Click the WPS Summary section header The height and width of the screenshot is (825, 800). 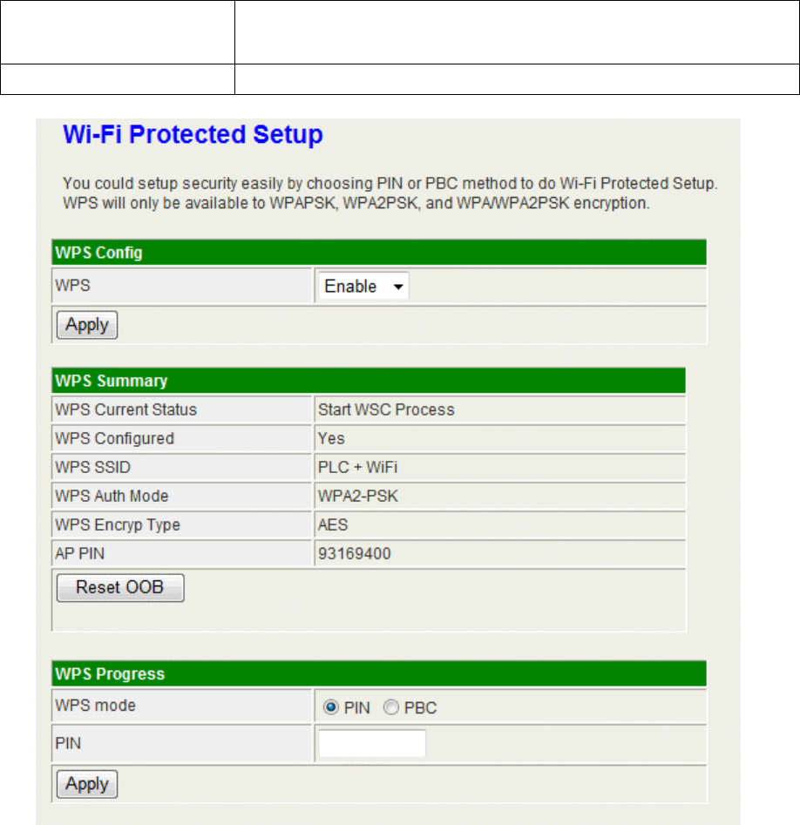pyautogui.click(x=369, y=381)
